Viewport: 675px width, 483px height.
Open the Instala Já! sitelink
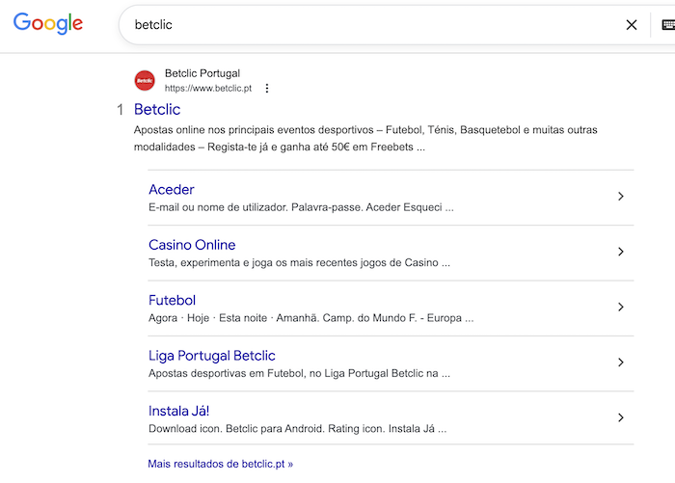click(x=179, y=411)
